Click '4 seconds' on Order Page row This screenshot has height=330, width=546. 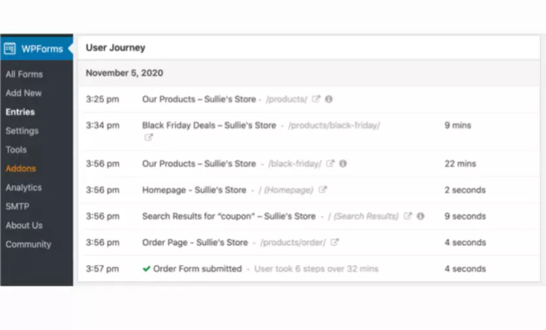[x=465, y=242]
